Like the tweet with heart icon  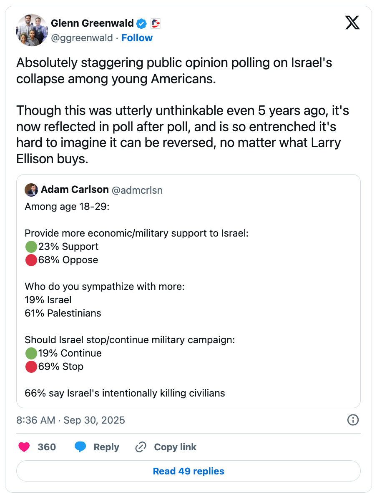tap(24, 447)
